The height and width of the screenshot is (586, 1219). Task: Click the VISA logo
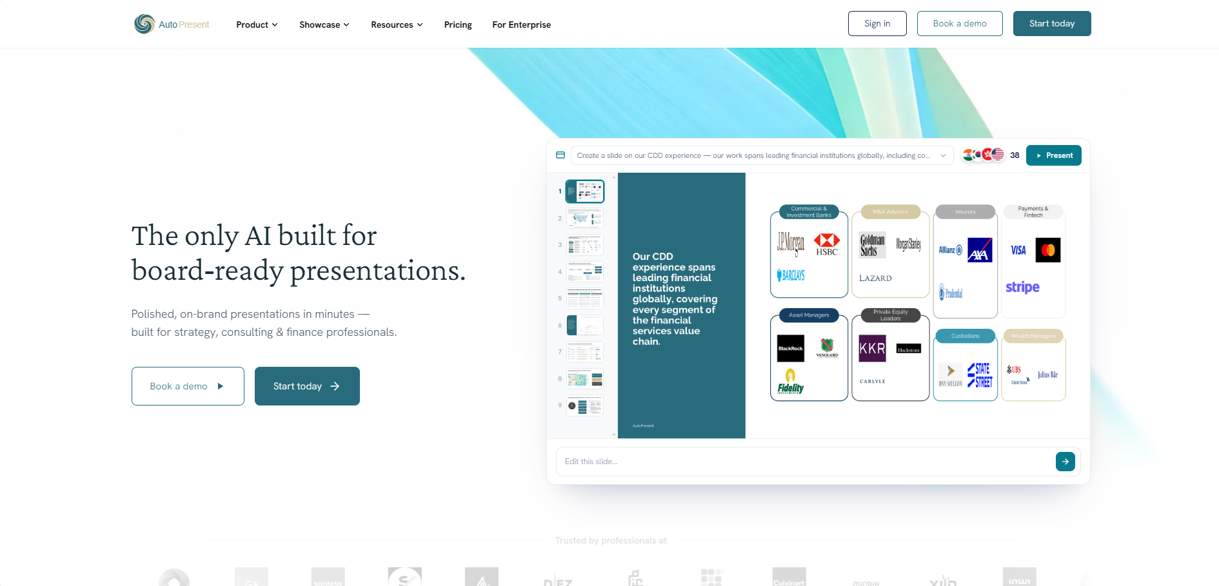[x=1018, y=250]
